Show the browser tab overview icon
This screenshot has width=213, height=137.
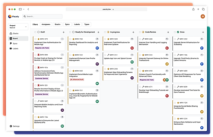tap(203, 9)
